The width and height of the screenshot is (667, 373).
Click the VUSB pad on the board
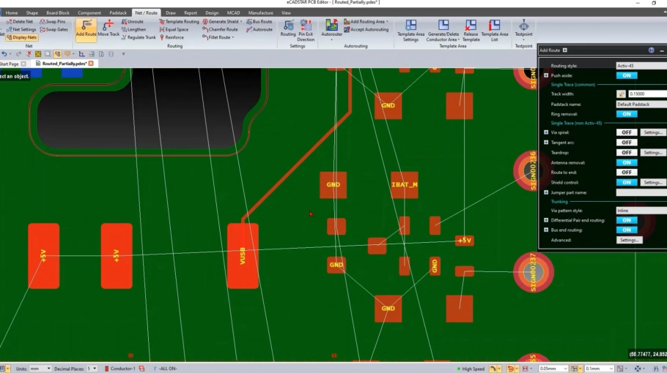pos(243,256)
